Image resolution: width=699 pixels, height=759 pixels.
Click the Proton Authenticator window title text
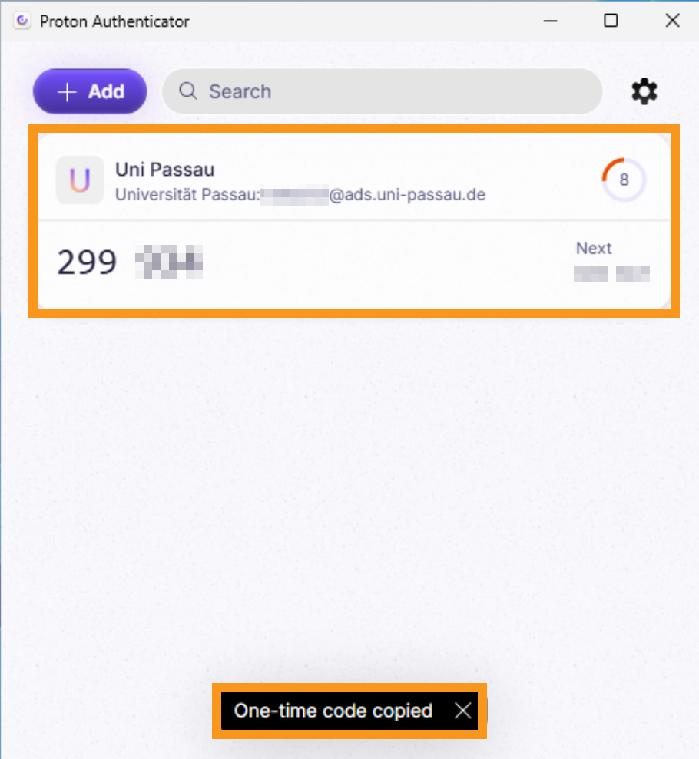coord(114,21)
